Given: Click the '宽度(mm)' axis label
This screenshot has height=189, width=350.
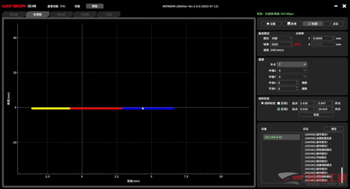Looking at the screenshot, I should [133, 181].
